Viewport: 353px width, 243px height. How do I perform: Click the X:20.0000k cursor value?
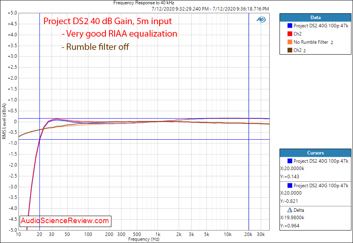coord(292,169)
